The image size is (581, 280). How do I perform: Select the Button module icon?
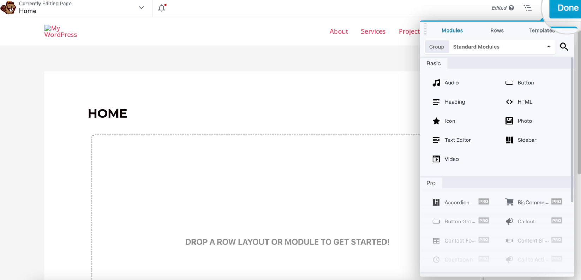coord(509,83)
